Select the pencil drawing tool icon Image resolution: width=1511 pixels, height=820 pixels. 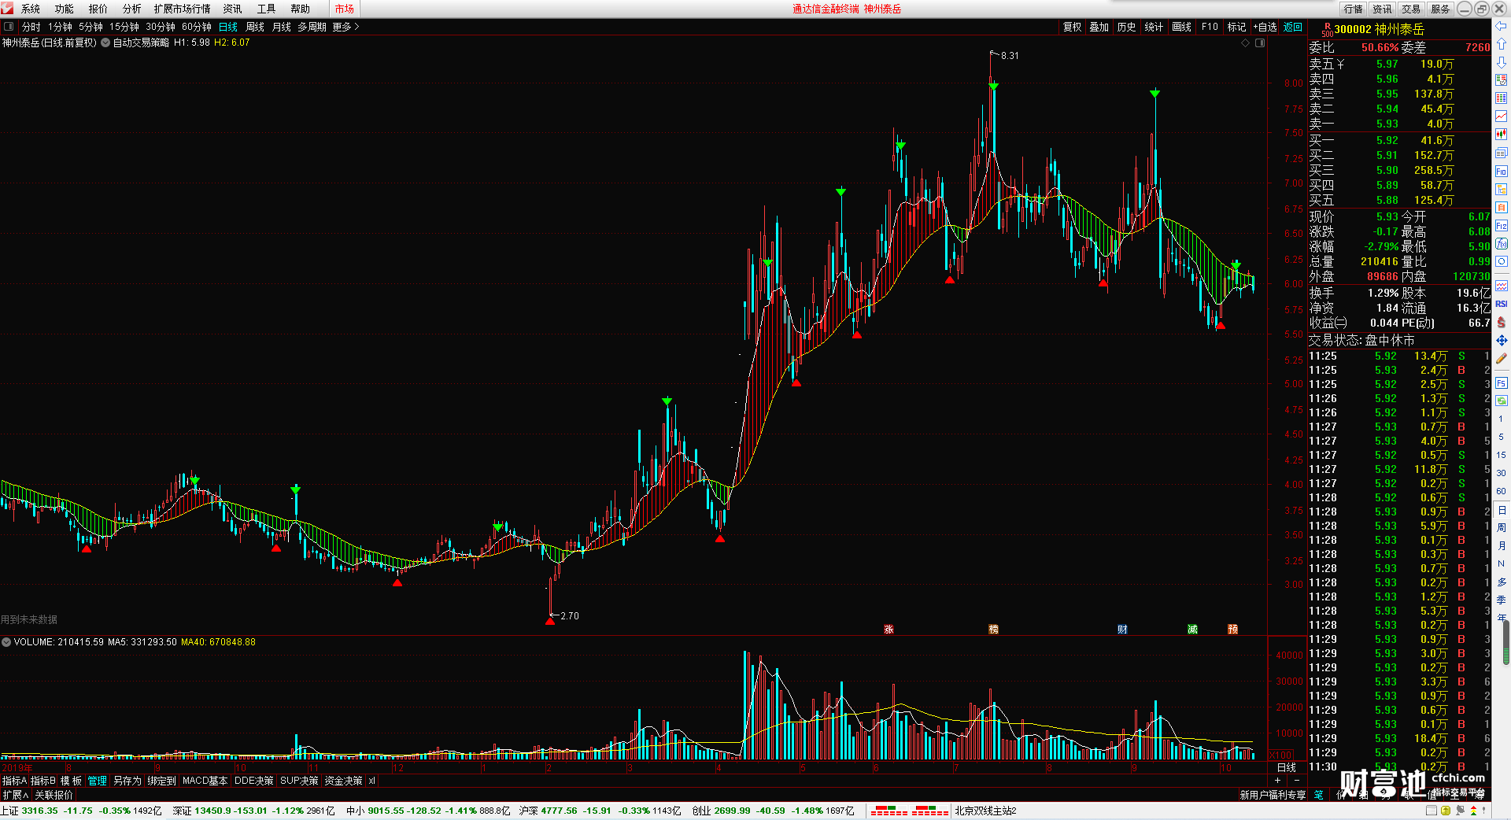pyautogui.click(x=1502, y=357)
